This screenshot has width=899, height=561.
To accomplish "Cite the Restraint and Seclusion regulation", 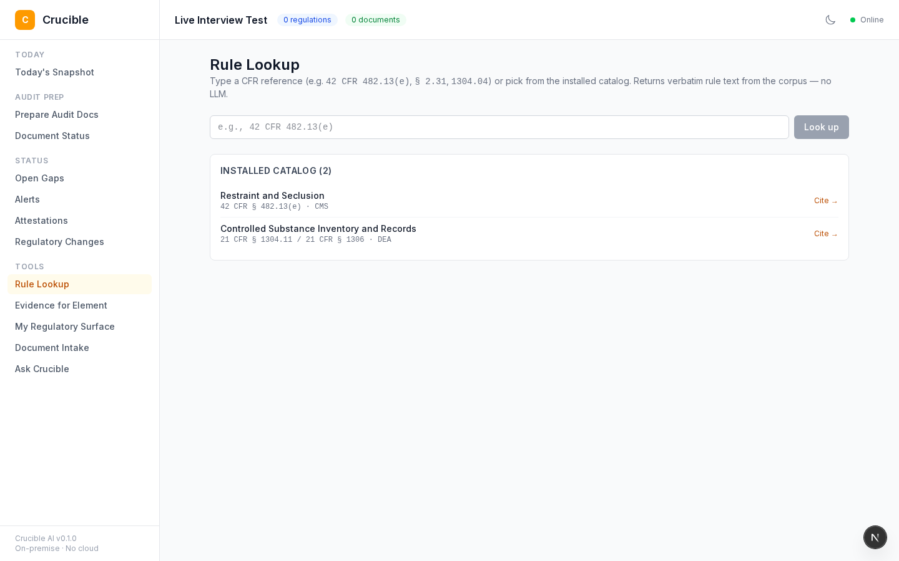I will click(826, 201).
